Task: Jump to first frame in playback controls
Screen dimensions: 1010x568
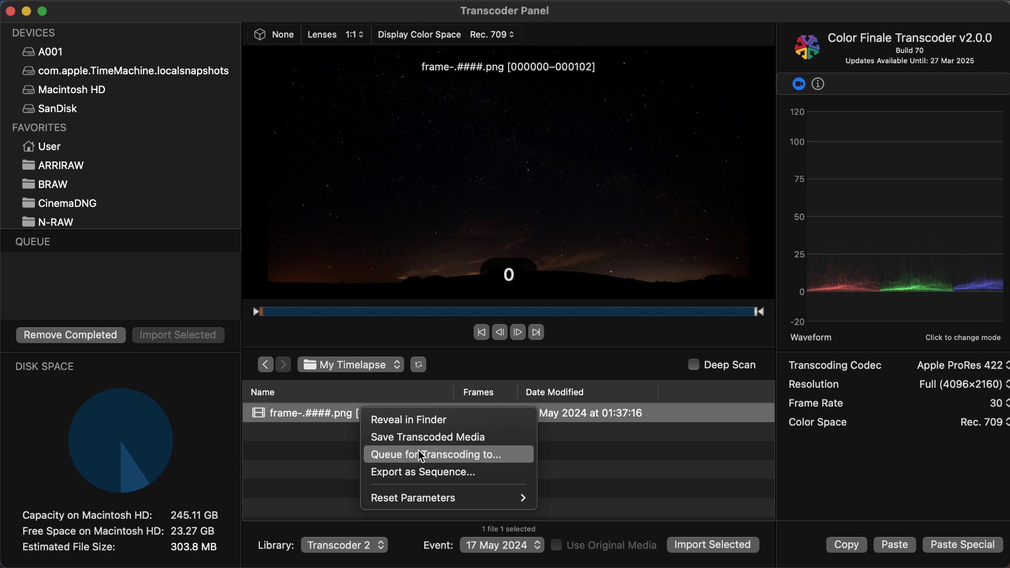Action: click(481, 332)
